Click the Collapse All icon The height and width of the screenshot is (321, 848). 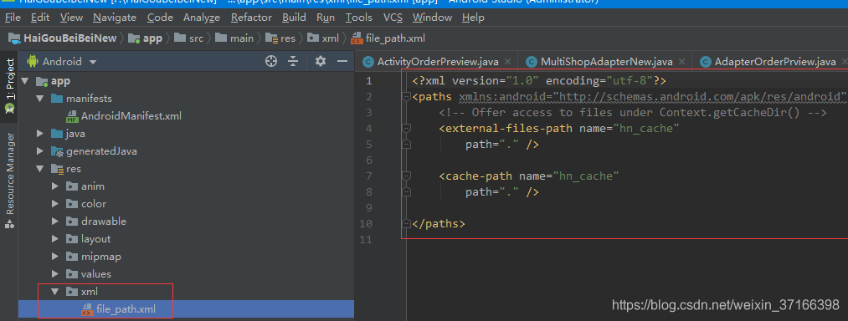293,61
